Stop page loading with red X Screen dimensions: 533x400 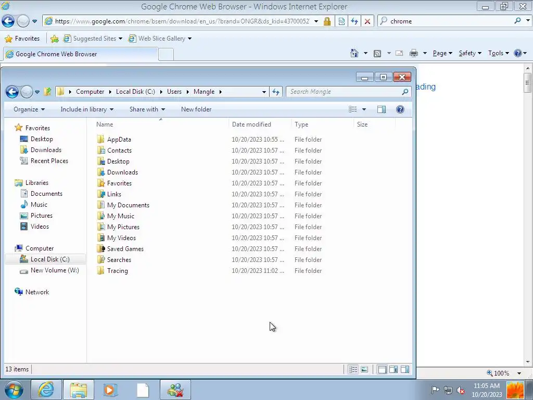(x=367, y=21)
